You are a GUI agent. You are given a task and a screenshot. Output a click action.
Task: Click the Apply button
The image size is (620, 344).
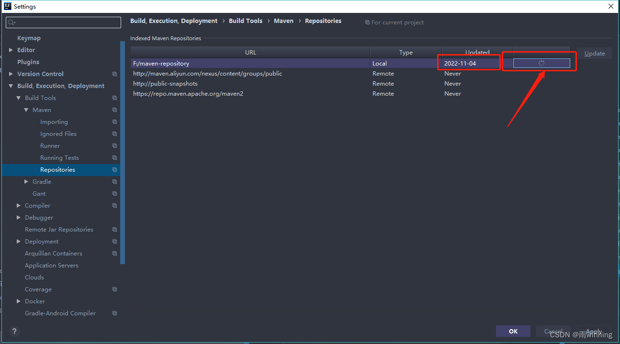[594, 332]
